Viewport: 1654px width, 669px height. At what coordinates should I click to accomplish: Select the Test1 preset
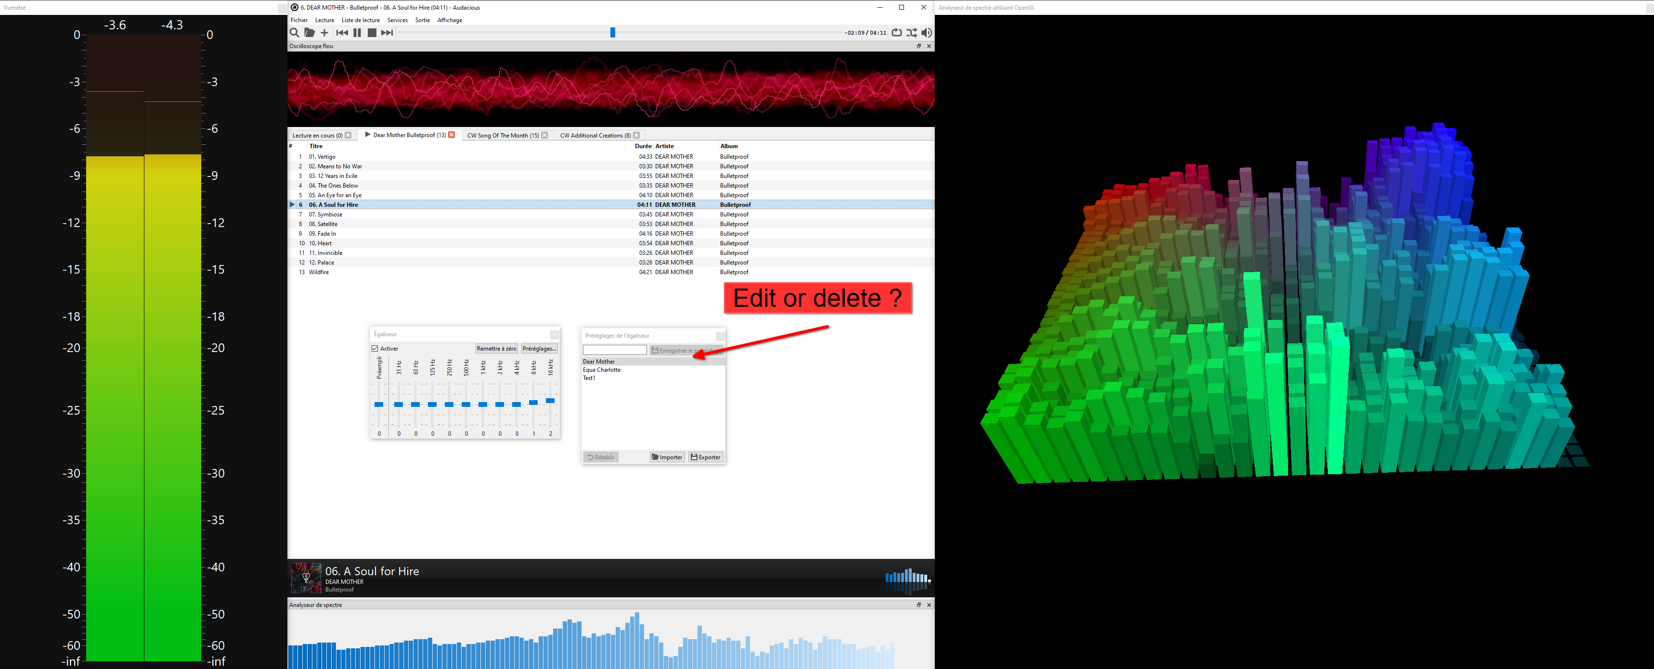tap(653, 378)
